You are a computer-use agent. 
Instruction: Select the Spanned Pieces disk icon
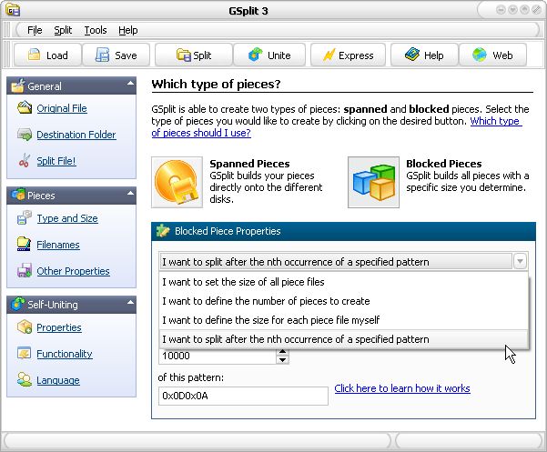point(177,182)
